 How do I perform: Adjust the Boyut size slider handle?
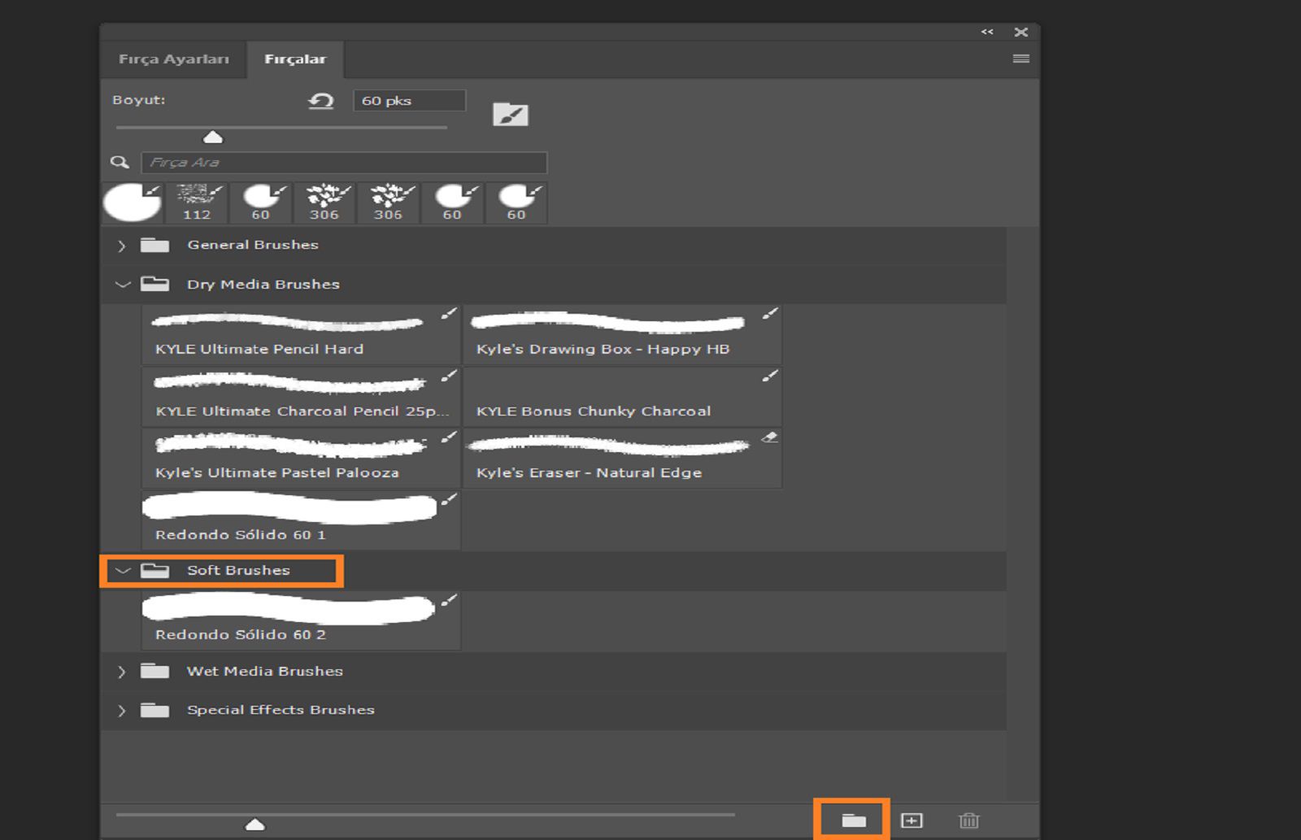point(213,137)
